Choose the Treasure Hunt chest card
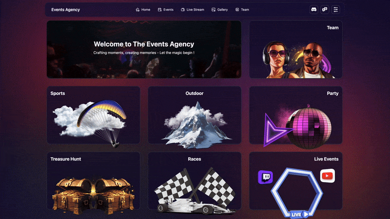The height and width of the screenshot is (219, 390). click(93, 181)
